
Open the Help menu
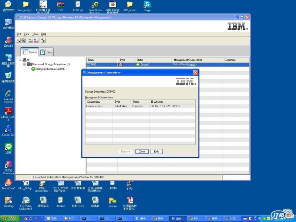(44, 34)
